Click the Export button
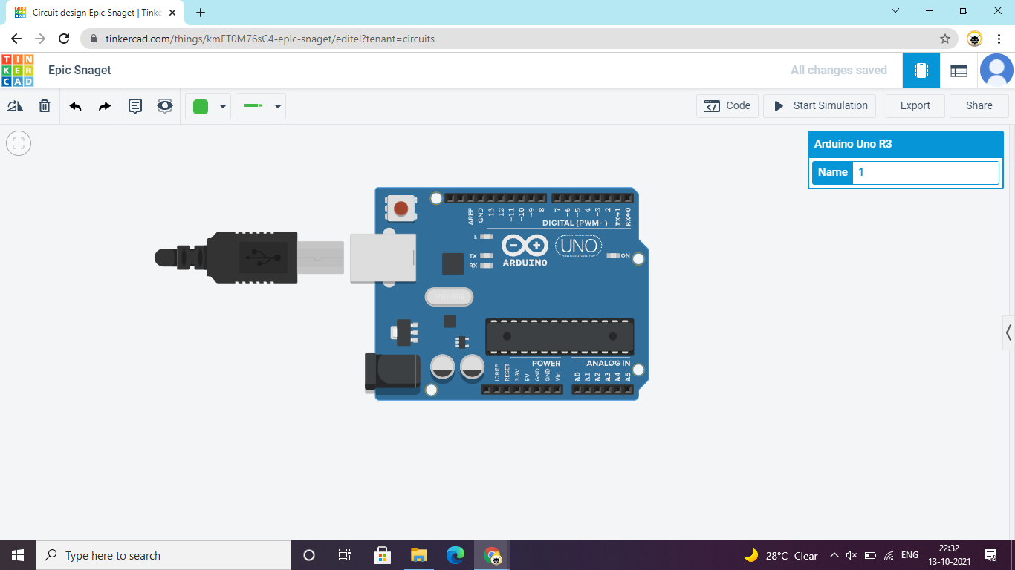Viewport: 1015px width, 570px height. 915,106
